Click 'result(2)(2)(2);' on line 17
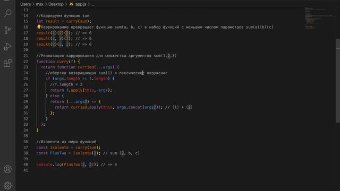The image size is (340, 191). 55,33
